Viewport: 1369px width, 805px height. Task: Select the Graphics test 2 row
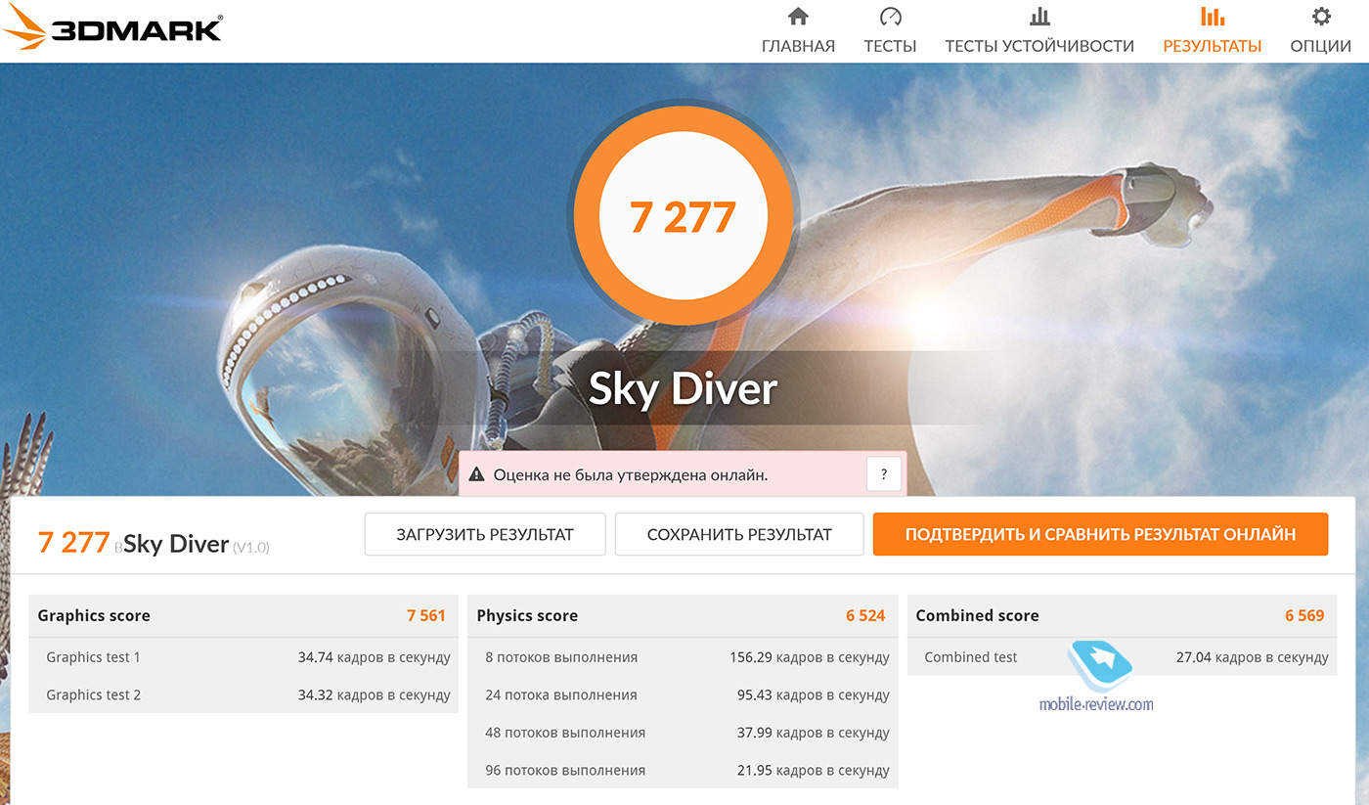pos(243,694)
